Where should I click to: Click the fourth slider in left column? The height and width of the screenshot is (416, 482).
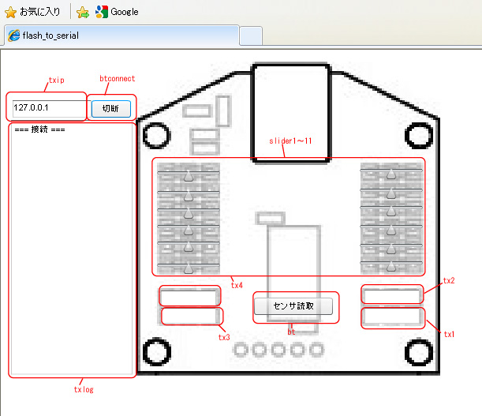189,230
